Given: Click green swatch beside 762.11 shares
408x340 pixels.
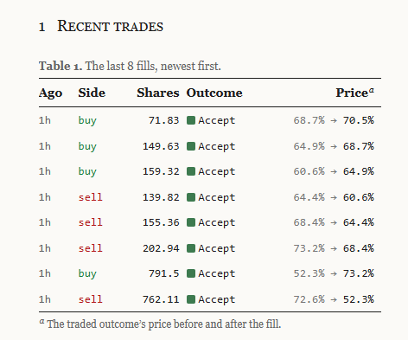Looking at the screenshot, I should [191, 299].
